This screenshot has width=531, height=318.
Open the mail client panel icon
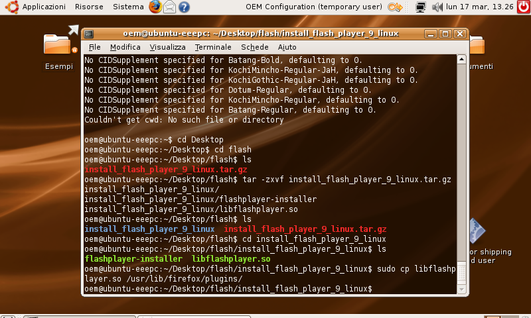tap(170, 7)
